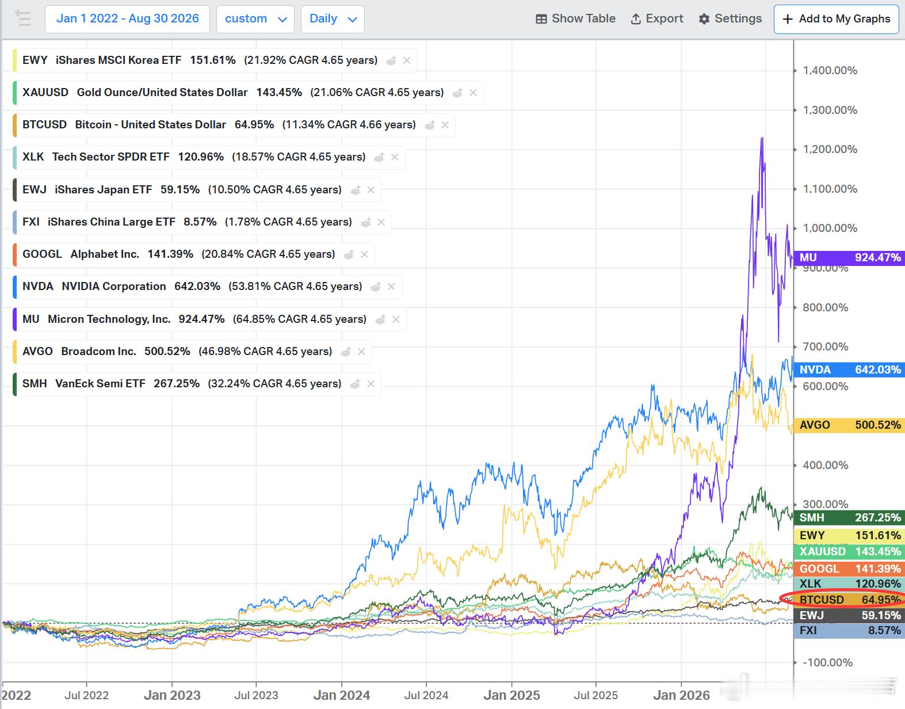
Task: Click the 1,400.00% y-axis label
Action: (x=830, y=71)
